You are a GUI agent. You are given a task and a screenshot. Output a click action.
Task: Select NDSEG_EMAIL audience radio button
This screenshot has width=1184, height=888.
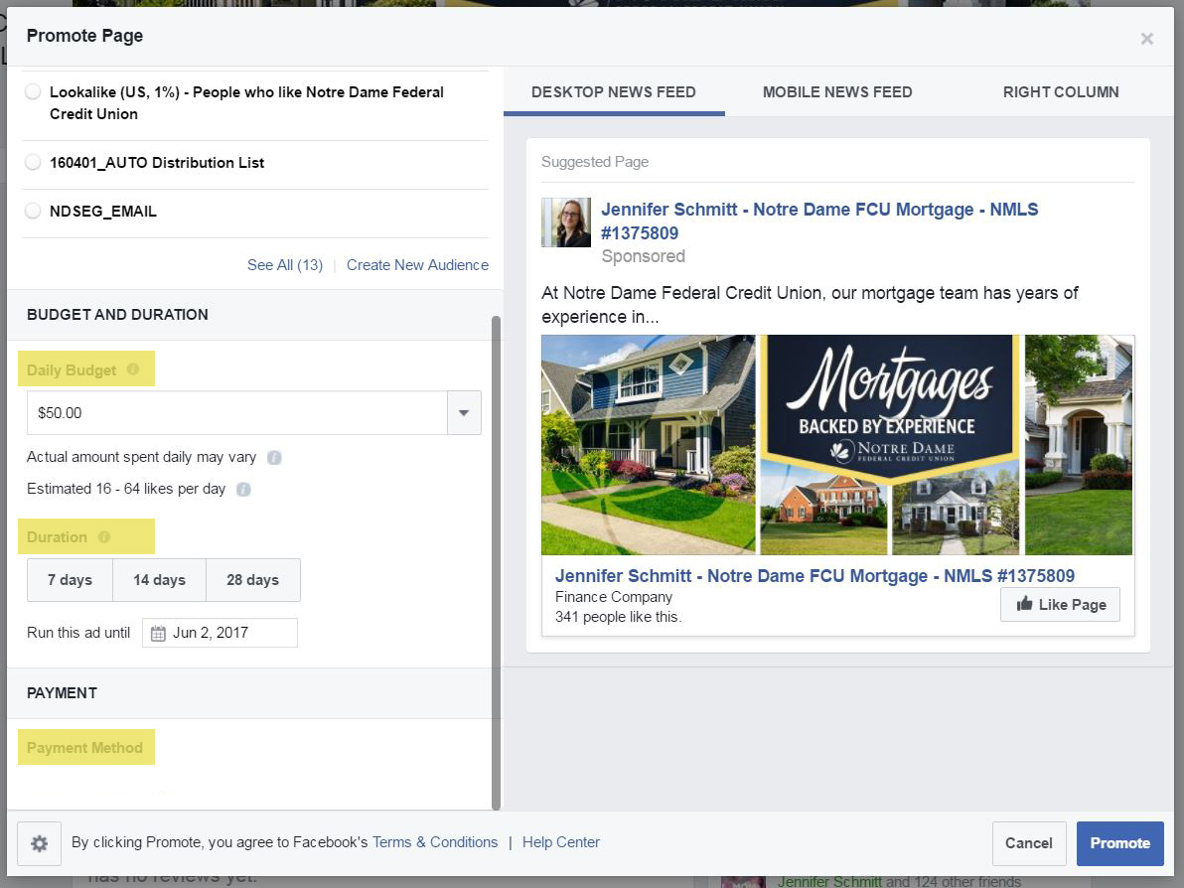coord(33,211)
